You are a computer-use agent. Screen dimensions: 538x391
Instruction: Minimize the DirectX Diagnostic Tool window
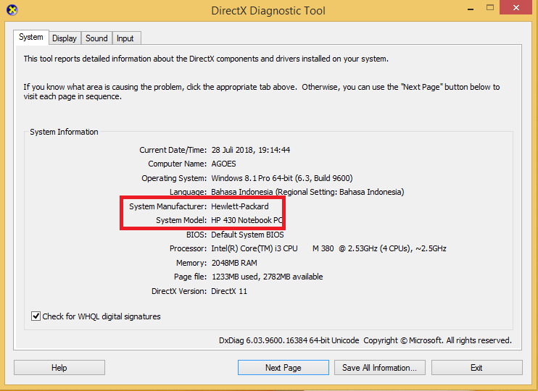[471, 8]
